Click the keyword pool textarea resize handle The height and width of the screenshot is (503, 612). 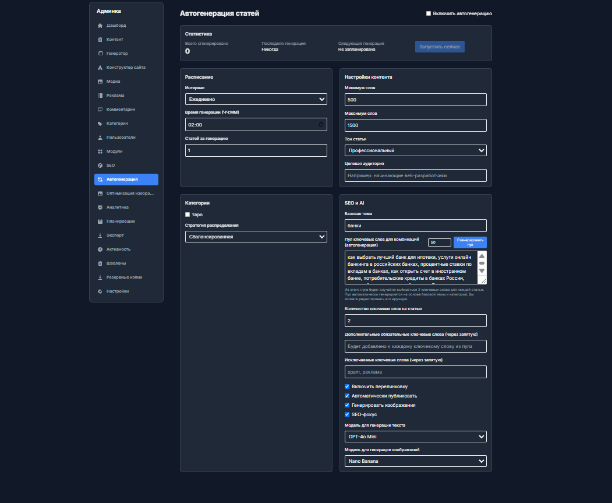tap(483, 281)
